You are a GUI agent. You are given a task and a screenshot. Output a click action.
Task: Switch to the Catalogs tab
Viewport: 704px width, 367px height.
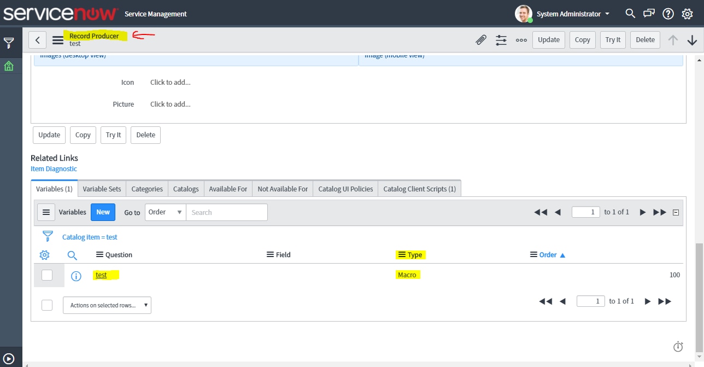(x=186, y=189)
